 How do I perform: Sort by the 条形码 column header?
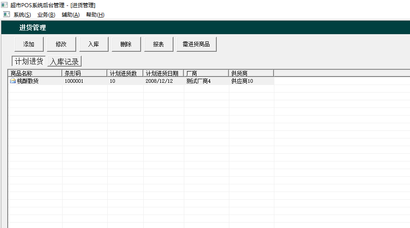click(x=84, y=73)
